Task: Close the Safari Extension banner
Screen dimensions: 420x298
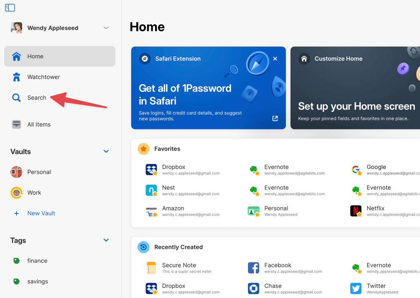Action: click(275, 59)
